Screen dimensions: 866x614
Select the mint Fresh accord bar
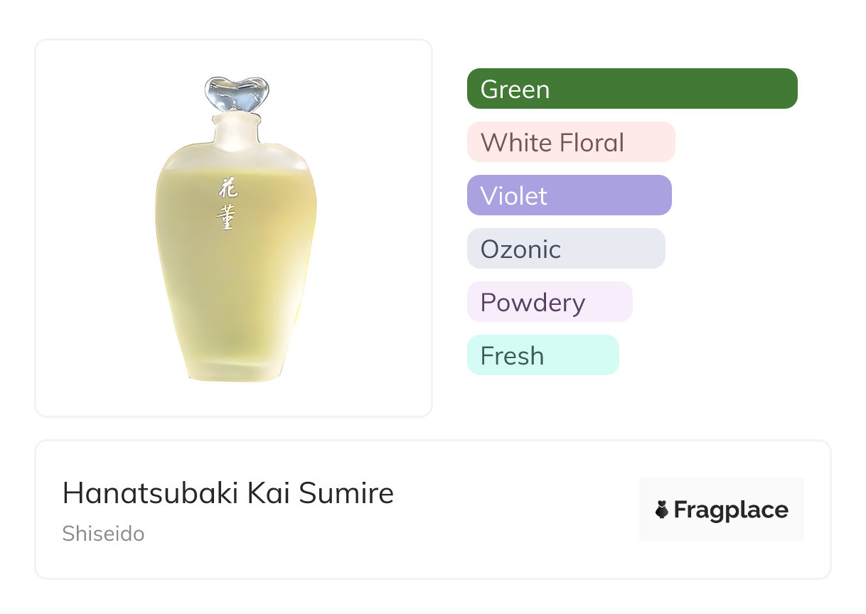pyautogui.click(x=542, y=355)
